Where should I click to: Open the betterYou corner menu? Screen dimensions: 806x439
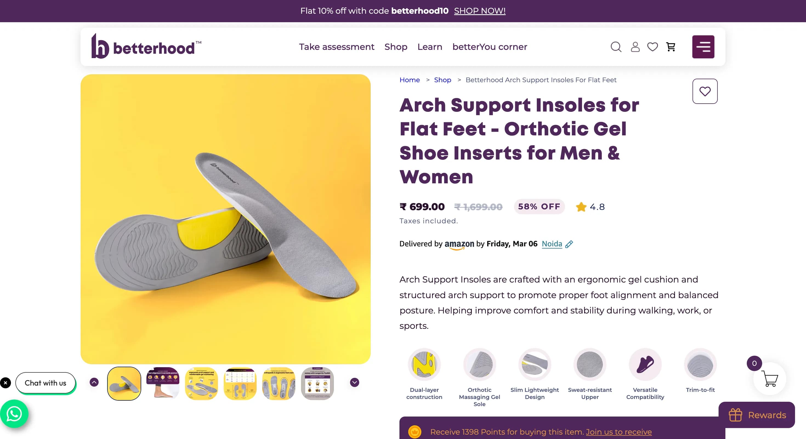(x=489, y=47)
